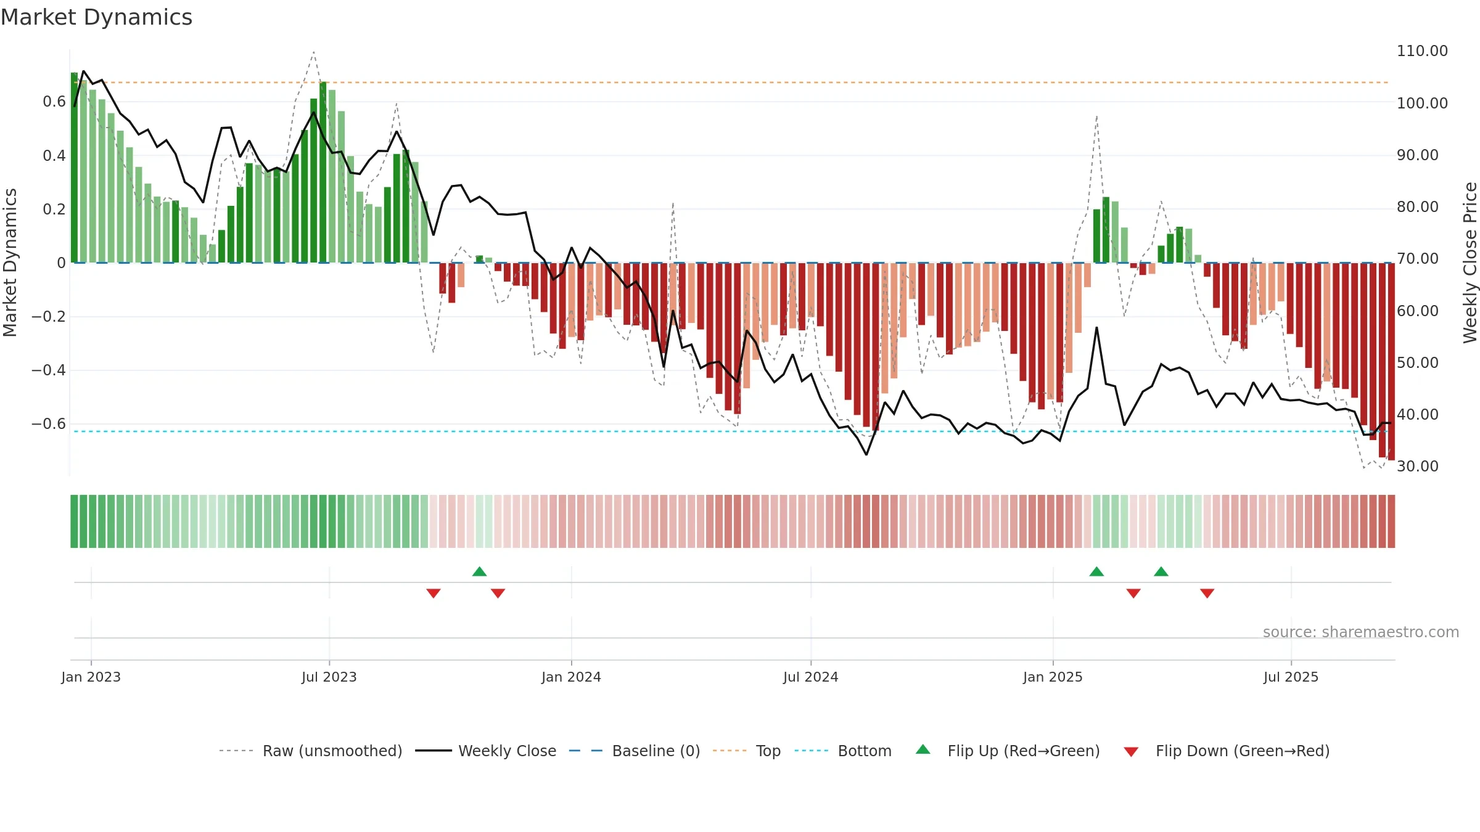This screenshot has height=832, width=1480.
Task: Click the last dark red bar at chart's right end
Action: tap(1391, 362)
